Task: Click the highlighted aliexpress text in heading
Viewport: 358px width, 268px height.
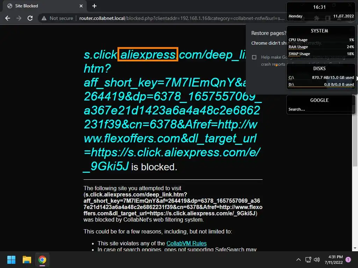Action: [148, 54]
